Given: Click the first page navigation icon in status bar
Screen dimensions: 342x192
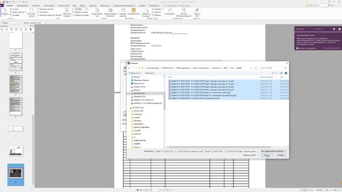Looking at the screenshot, I should point(137,190).
